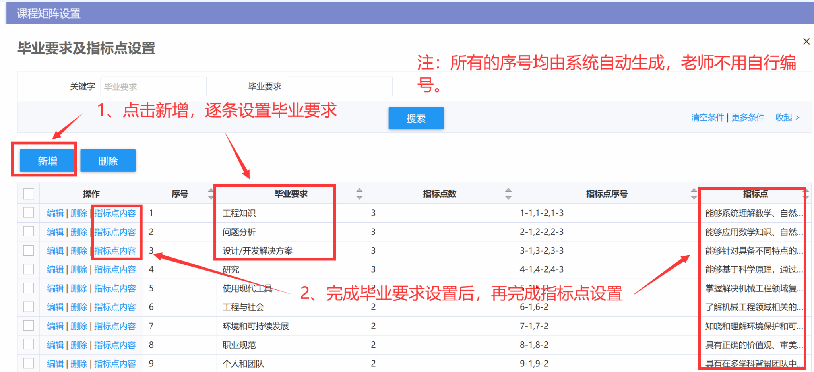The width and height of the screenshot is (814, 372).
Task: Click sort arrows on 毕业要求 column
Action: coord(359,194)
